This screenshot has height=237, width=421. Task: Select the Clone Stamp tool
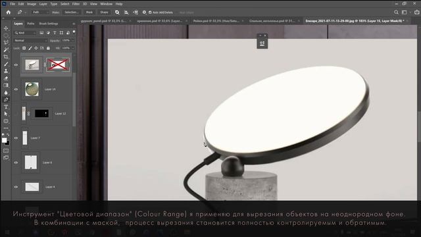(6, 71)
